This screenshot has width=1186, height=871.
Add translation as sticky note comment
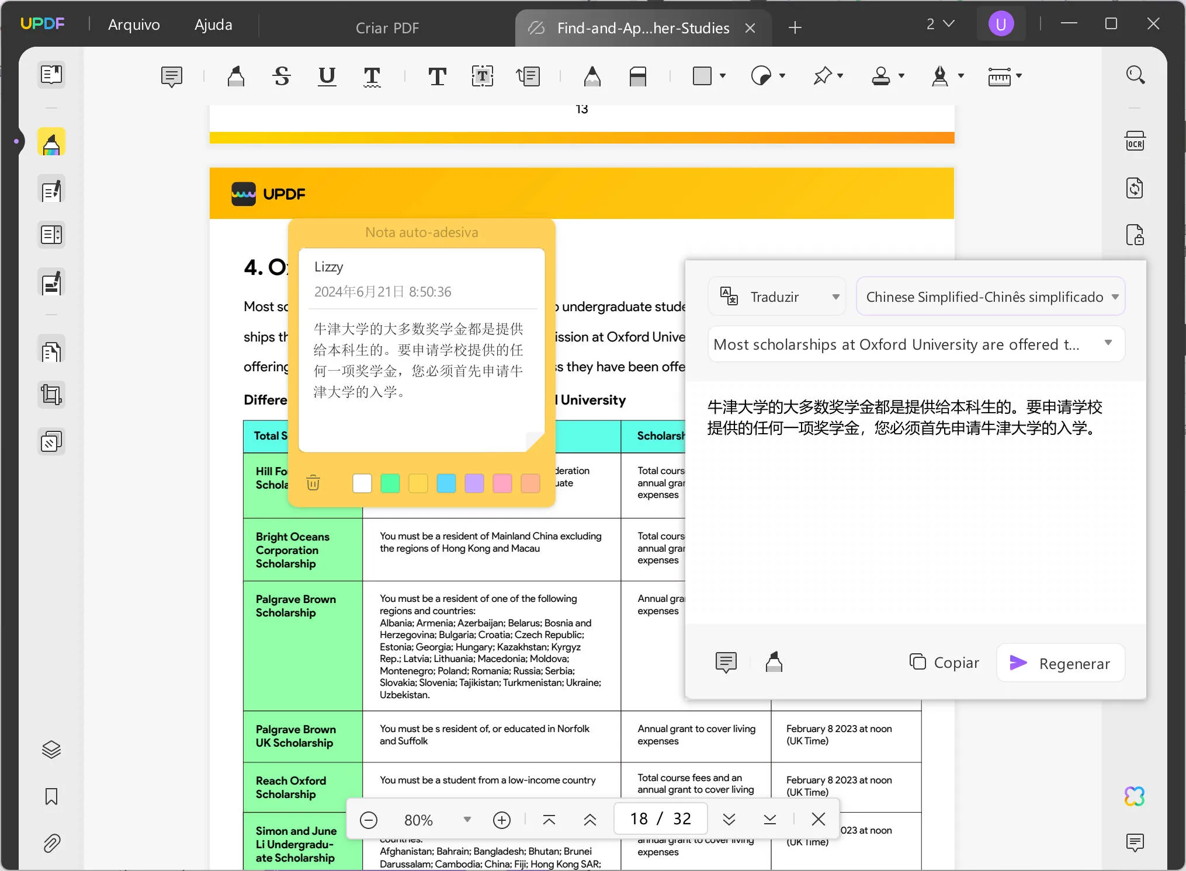[726, 662]
